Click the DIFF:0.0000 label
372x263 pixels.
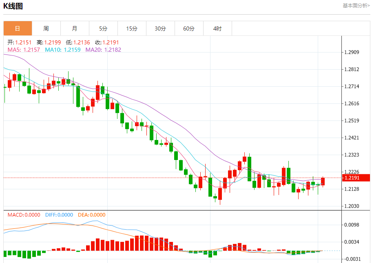(59, 215)
